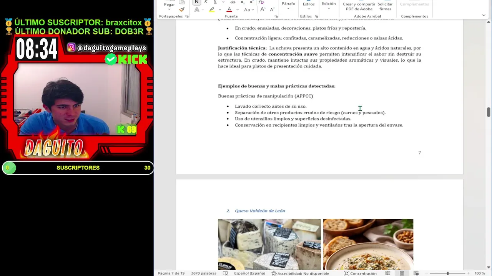
Task: Click the vertical scrollbar thumb
Action: point(489,112)
